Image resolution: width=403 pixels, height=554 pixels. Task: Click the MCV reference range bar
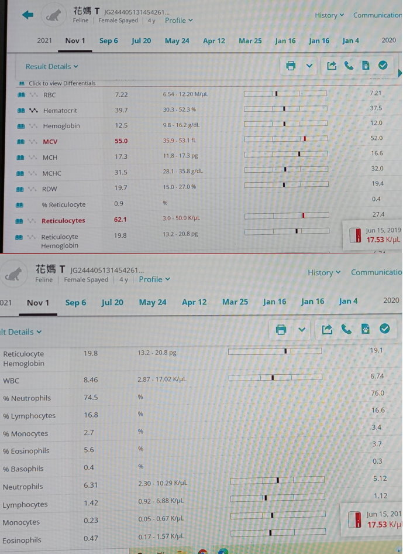(285, 139)
